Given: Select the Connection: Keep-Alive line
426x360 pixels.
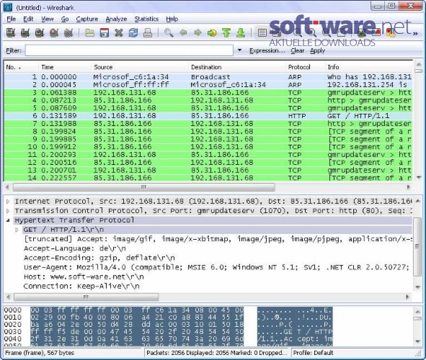Looking at the screenshot, I should (x=81, y=287).
